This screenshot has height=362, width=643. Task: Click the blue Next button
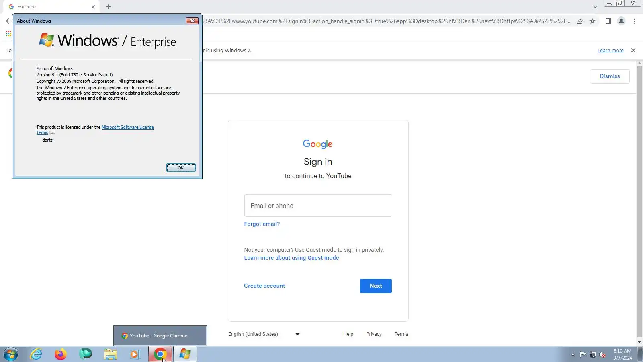click(376, 286)
